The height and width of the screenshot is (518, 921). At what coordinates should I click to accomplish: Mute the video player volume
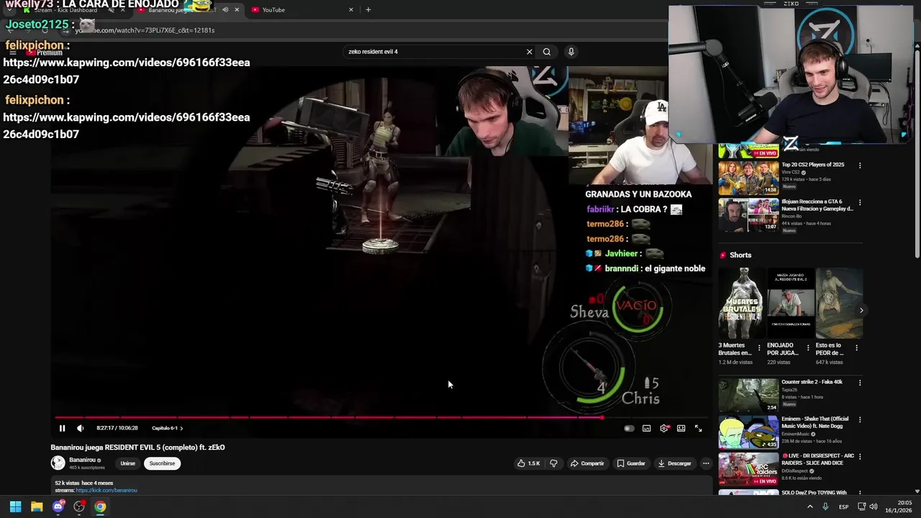coord(80,428)
